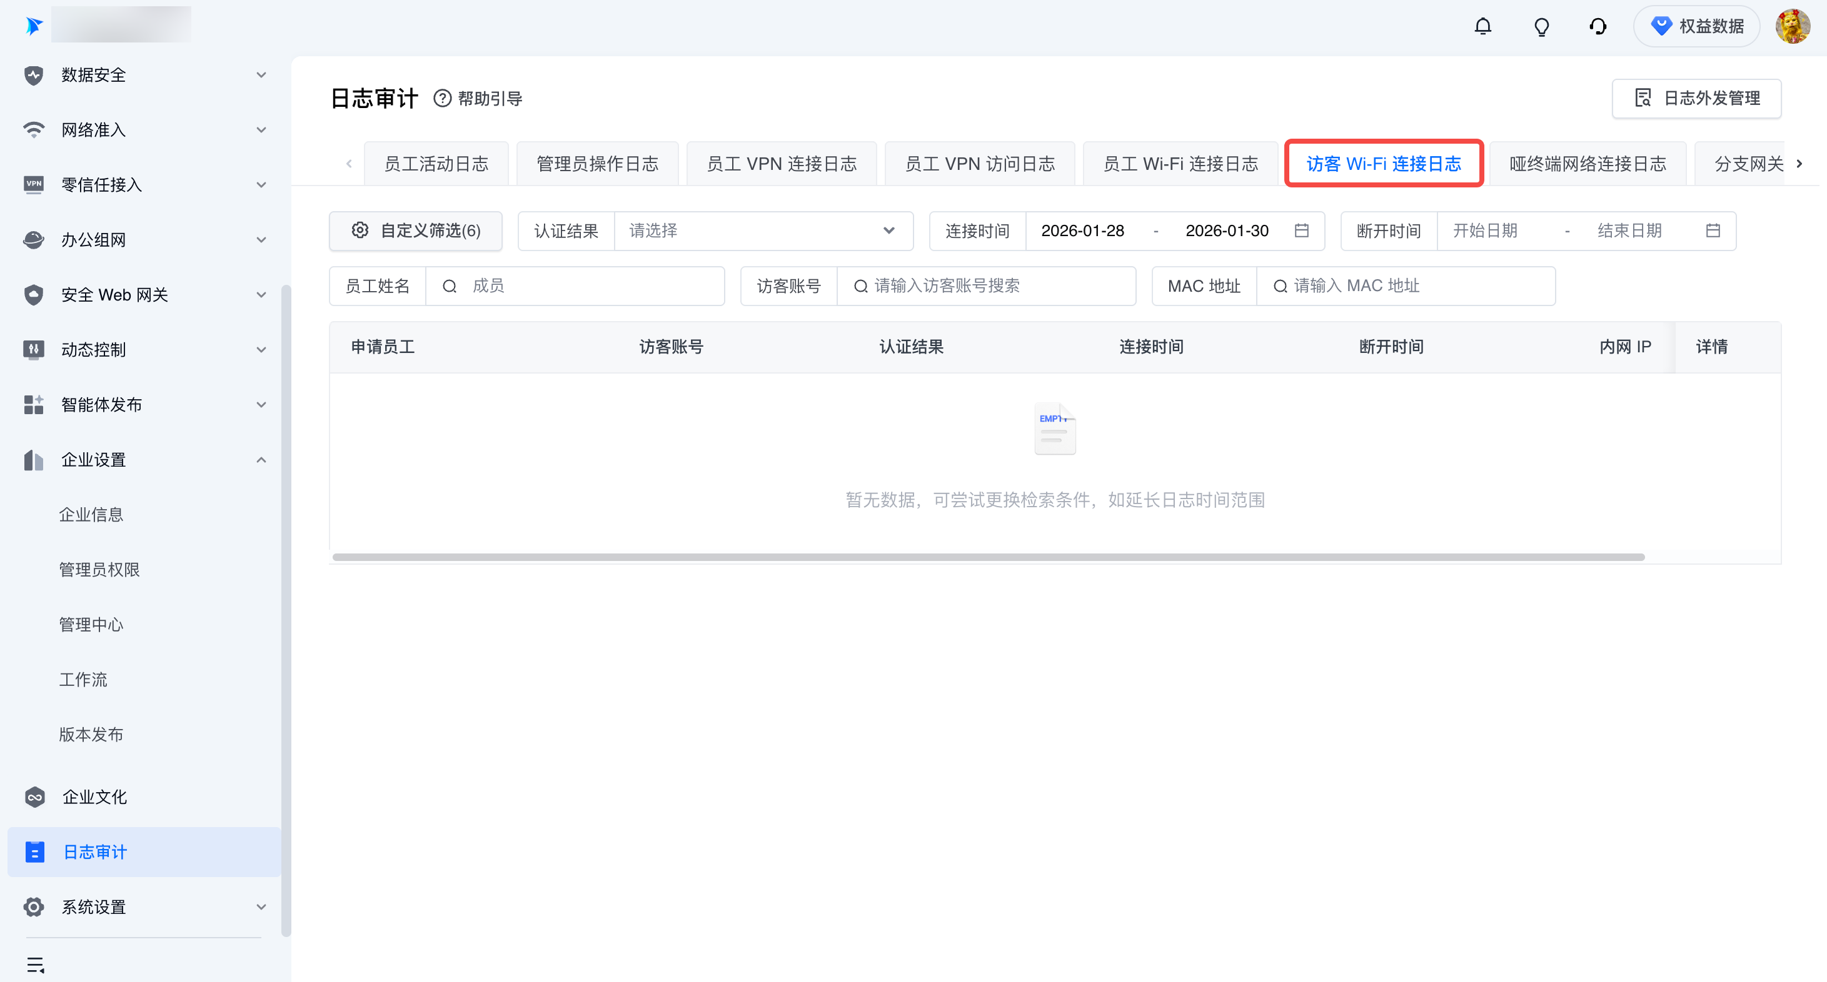Click the 日志审计 document icon
1827x982 pixels.
click(34, 851)
